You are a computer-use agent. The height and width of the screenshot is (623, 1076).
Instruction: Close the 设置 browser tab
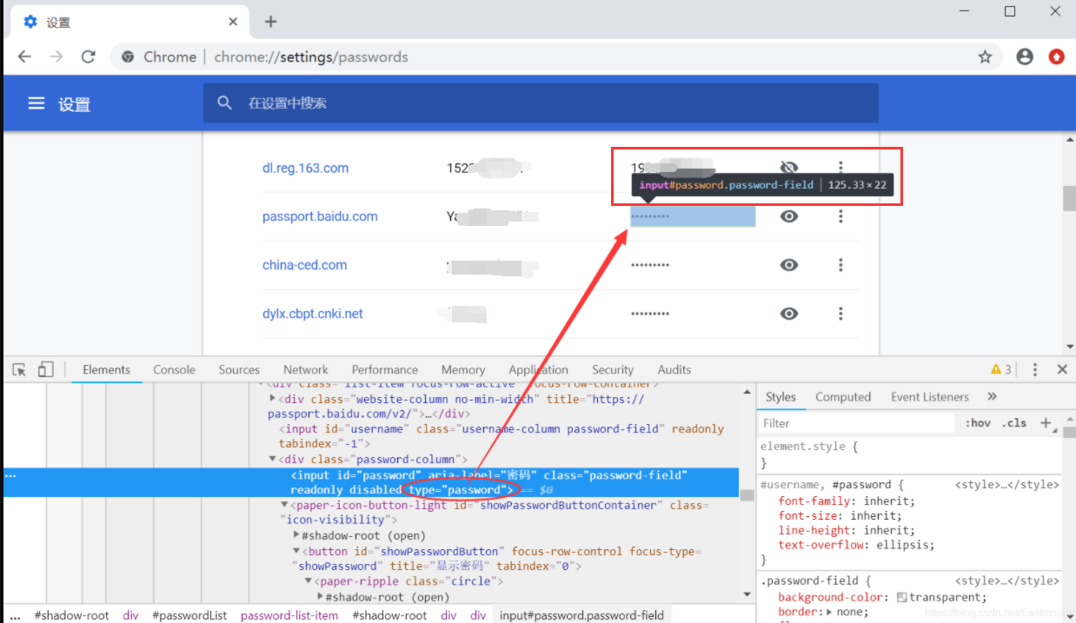[233, 22]
